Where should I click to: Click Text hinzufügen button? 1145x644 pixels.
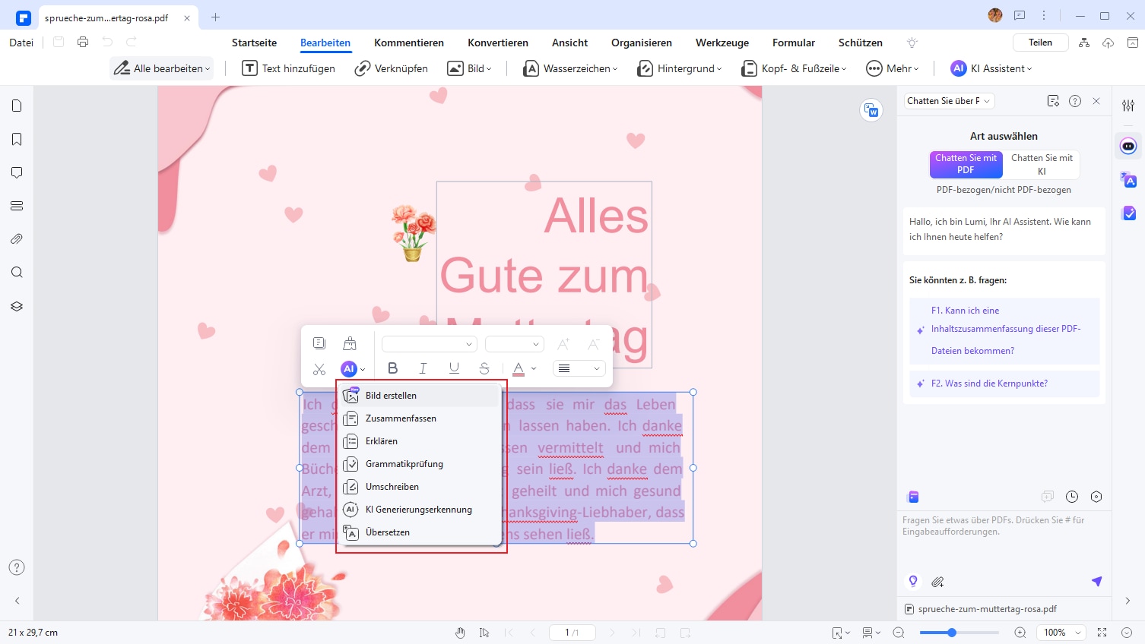288,68
